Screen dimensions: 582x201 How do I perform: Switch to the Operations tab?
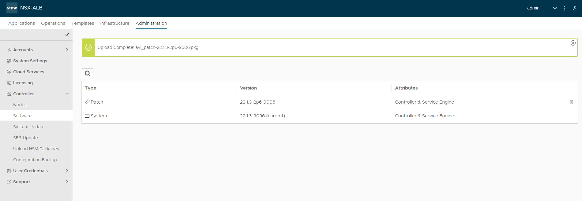[53, 23]
